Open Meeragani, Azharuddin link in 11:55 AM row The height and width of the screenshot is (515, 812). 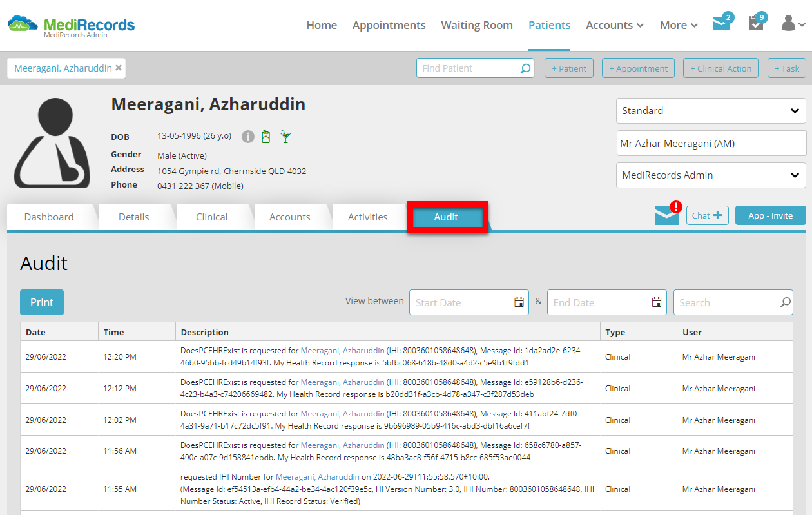tap(318, 477)
